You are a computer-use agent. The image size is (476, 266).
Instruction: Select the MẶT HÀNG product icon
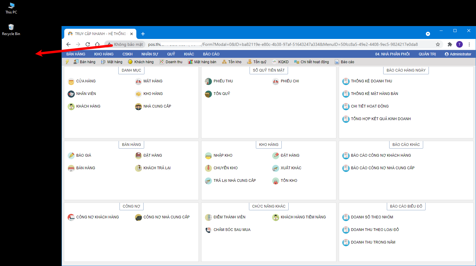[138, 81]
